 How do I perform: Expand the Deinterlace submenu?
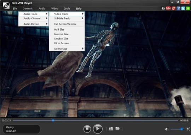click(x=67, y=49)
